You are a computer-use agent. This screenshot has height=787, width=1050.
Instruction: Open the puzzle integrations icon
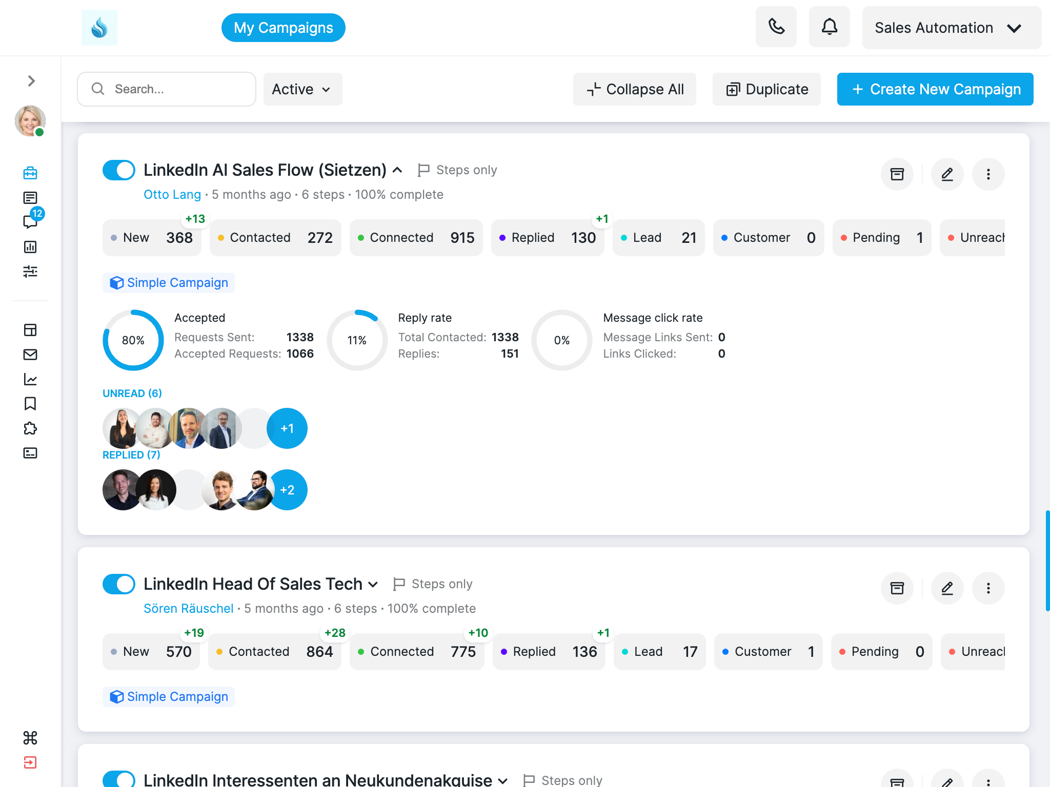click(x=31, y=428)
